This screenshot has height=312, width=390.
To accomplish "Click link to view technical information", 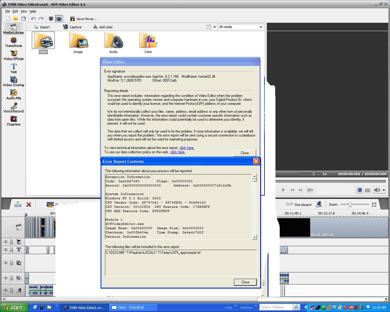I will pos(186,148).
